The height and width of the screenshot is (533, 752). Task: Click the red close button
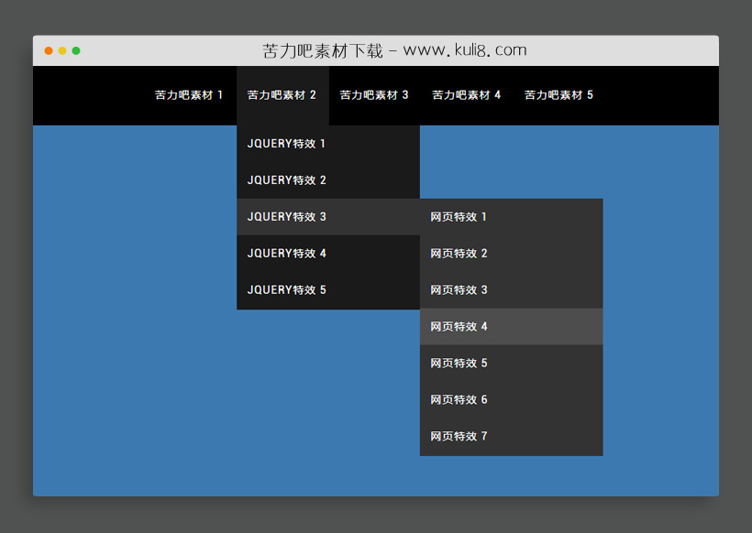[48, 50]
